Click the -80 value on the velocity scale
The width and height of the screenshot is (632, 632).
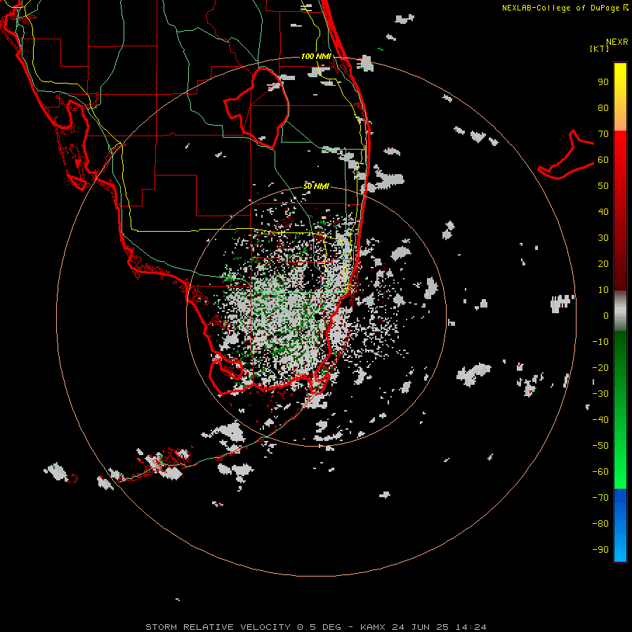(x=600, y=524)
